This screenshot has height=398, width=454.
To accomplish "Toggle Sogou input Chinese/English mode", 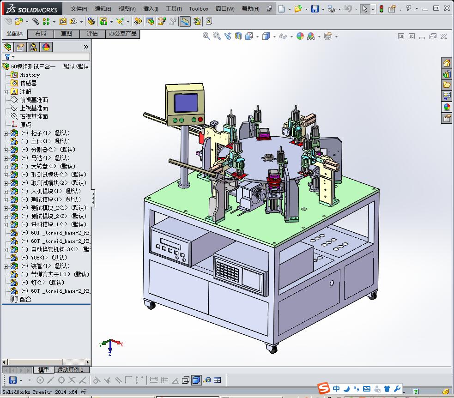I will (337, 388).
